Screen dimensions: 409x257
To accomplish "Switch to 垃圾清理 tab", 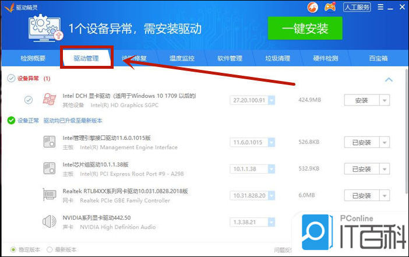I will [x=278, y=58].
